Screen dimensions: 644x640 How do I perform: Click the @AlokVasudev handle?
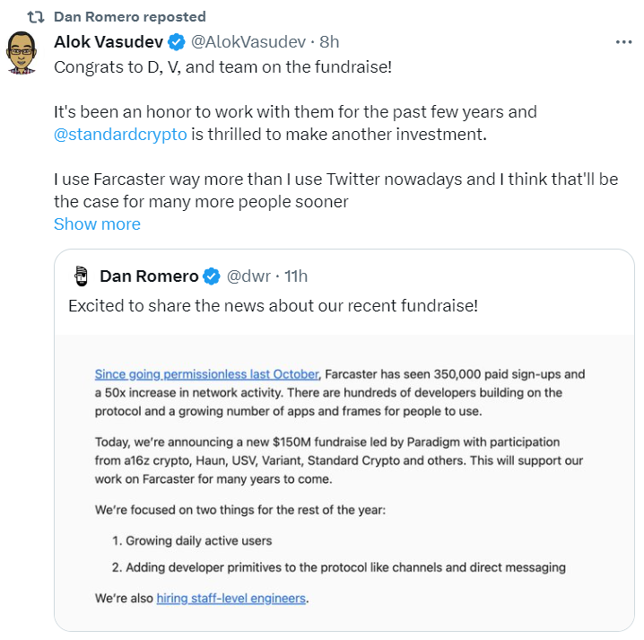click(x=248, y=42)
